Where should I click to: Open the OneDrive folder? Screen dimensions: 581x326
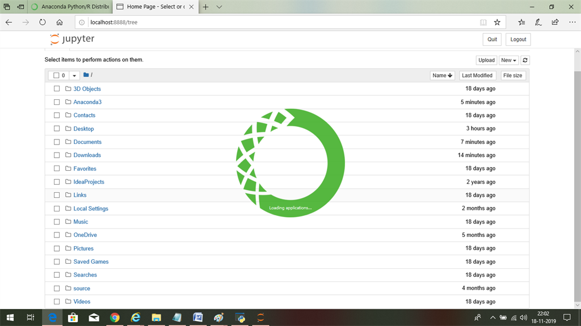[85, 235]
